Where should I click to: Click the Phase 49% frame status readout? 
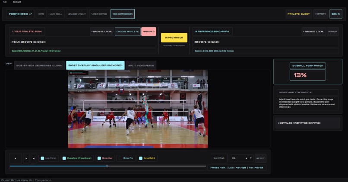pos(237,168)
